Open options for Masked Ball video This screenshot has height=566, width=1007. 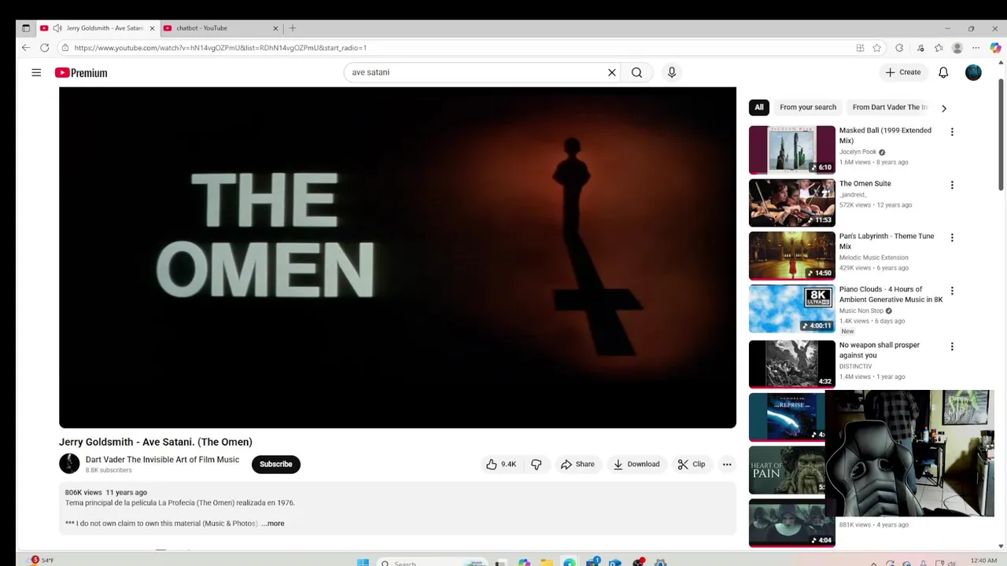pos(952,132)
